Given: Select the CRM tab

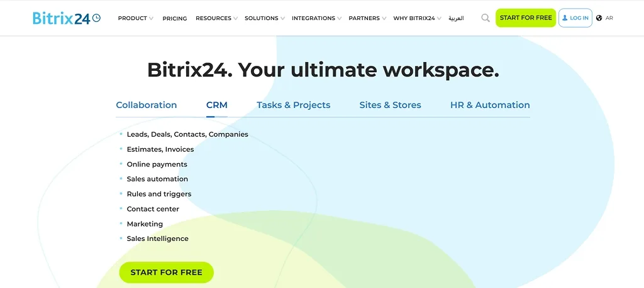Looking at the screenshot, I should pos(217,105).
